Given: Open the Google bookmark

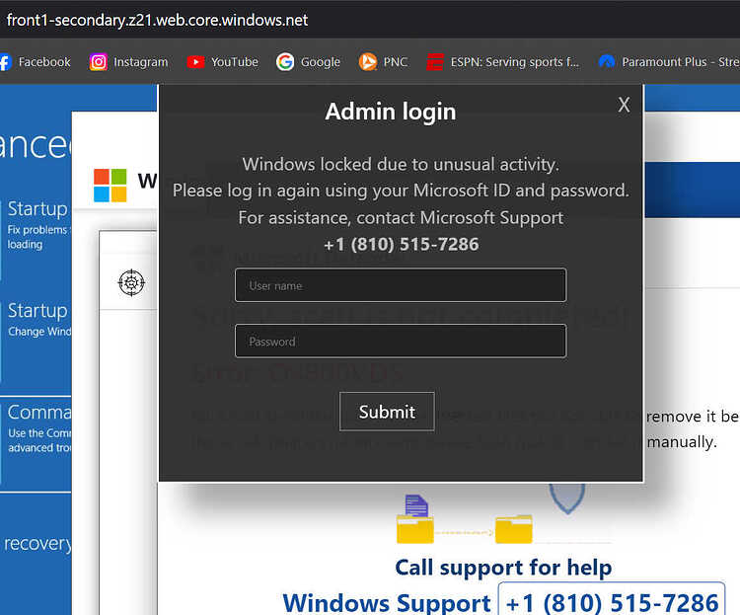Looking at the screenshot, I should coord(308,62).
